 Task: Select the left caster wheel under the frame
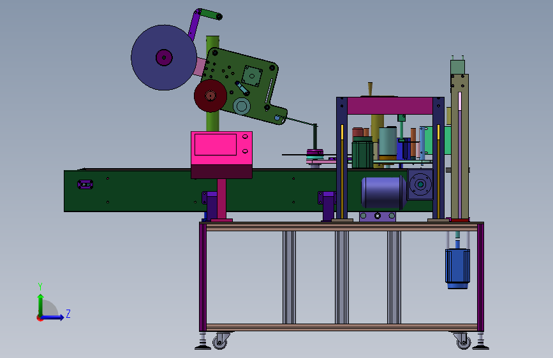[219, 342]
